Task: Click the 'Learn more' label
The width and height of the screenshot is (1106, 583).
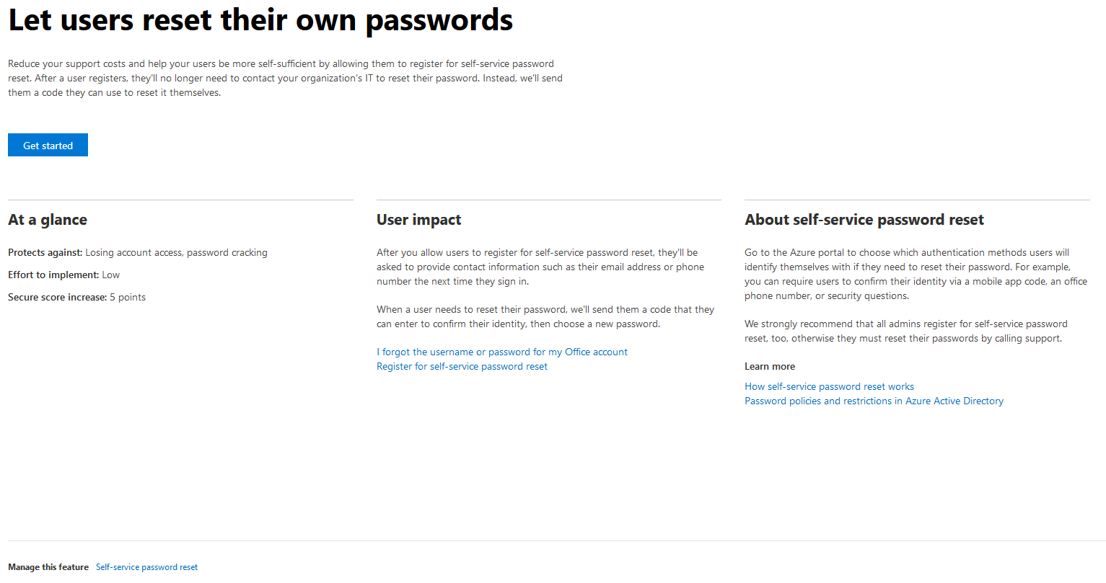Action: 770,366
